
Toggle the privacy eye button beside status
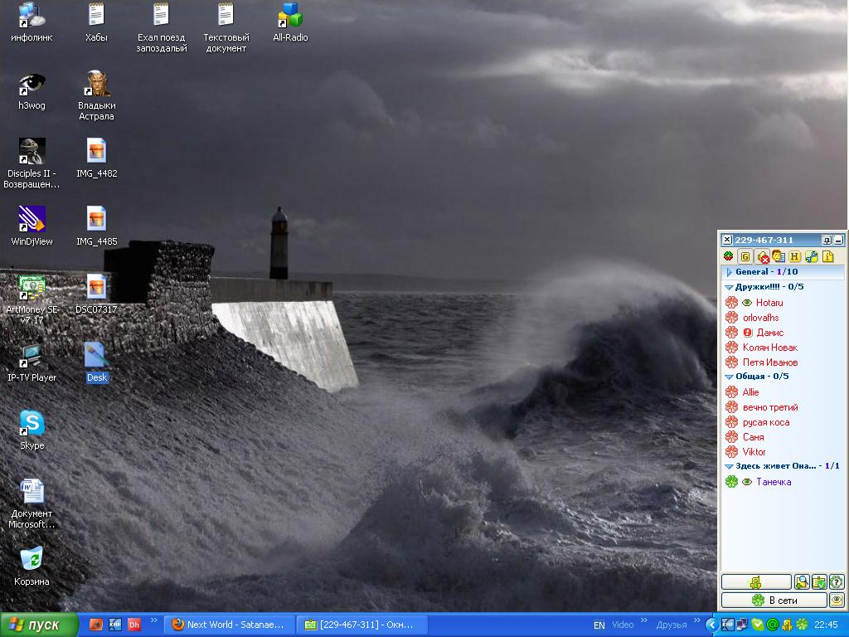pyautogui.click(x=837, y=601)
